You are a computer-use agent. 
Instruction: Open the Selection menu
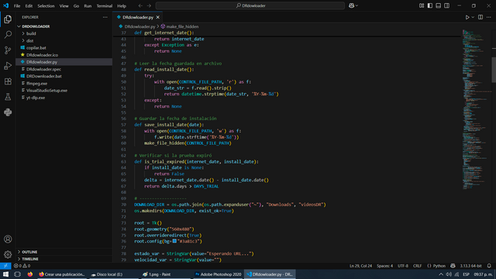pyautogui.click(x=46, y=6)
